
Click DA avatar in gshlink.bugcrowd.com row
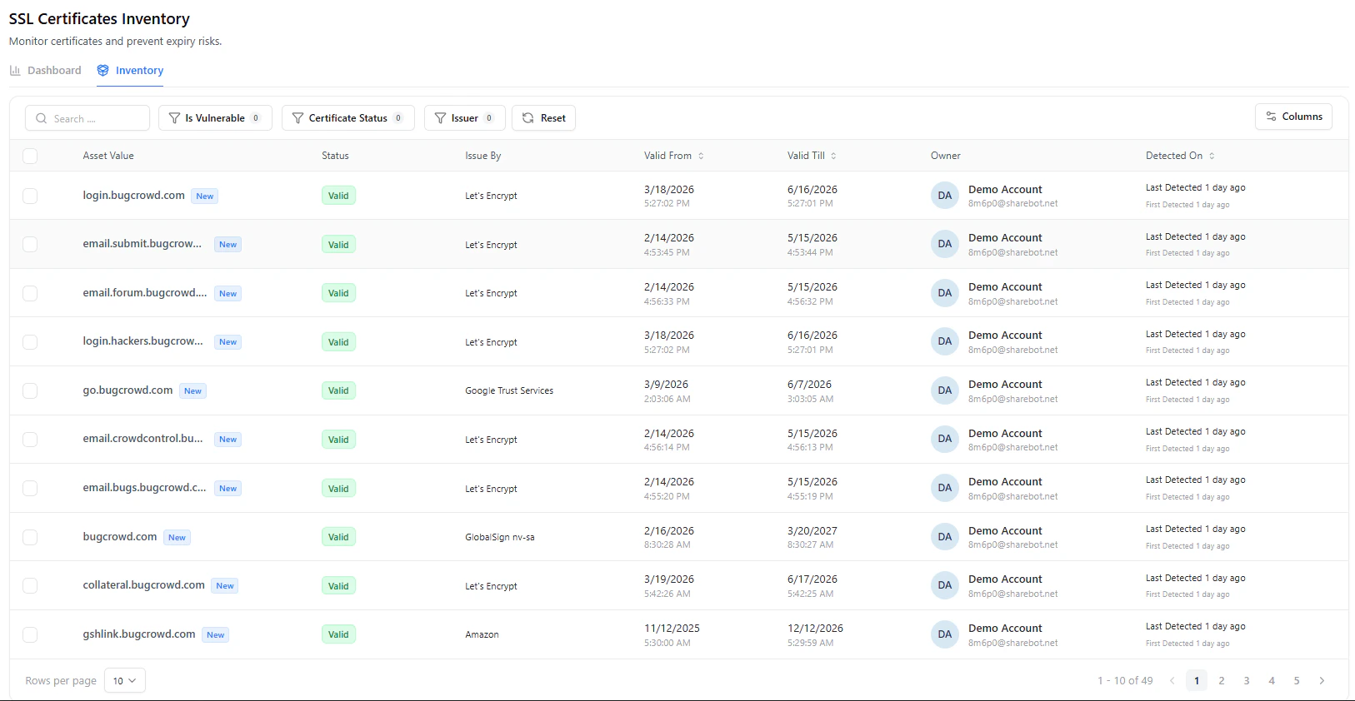tap(944, 634)
